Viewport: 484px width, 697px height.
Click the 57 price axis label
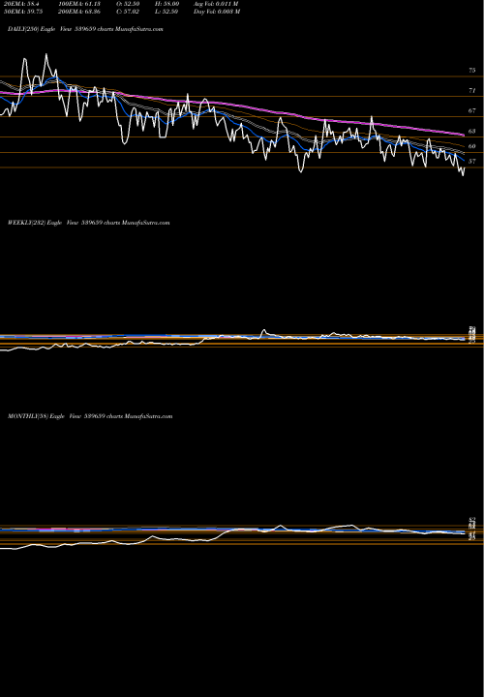tap(472, 162)
